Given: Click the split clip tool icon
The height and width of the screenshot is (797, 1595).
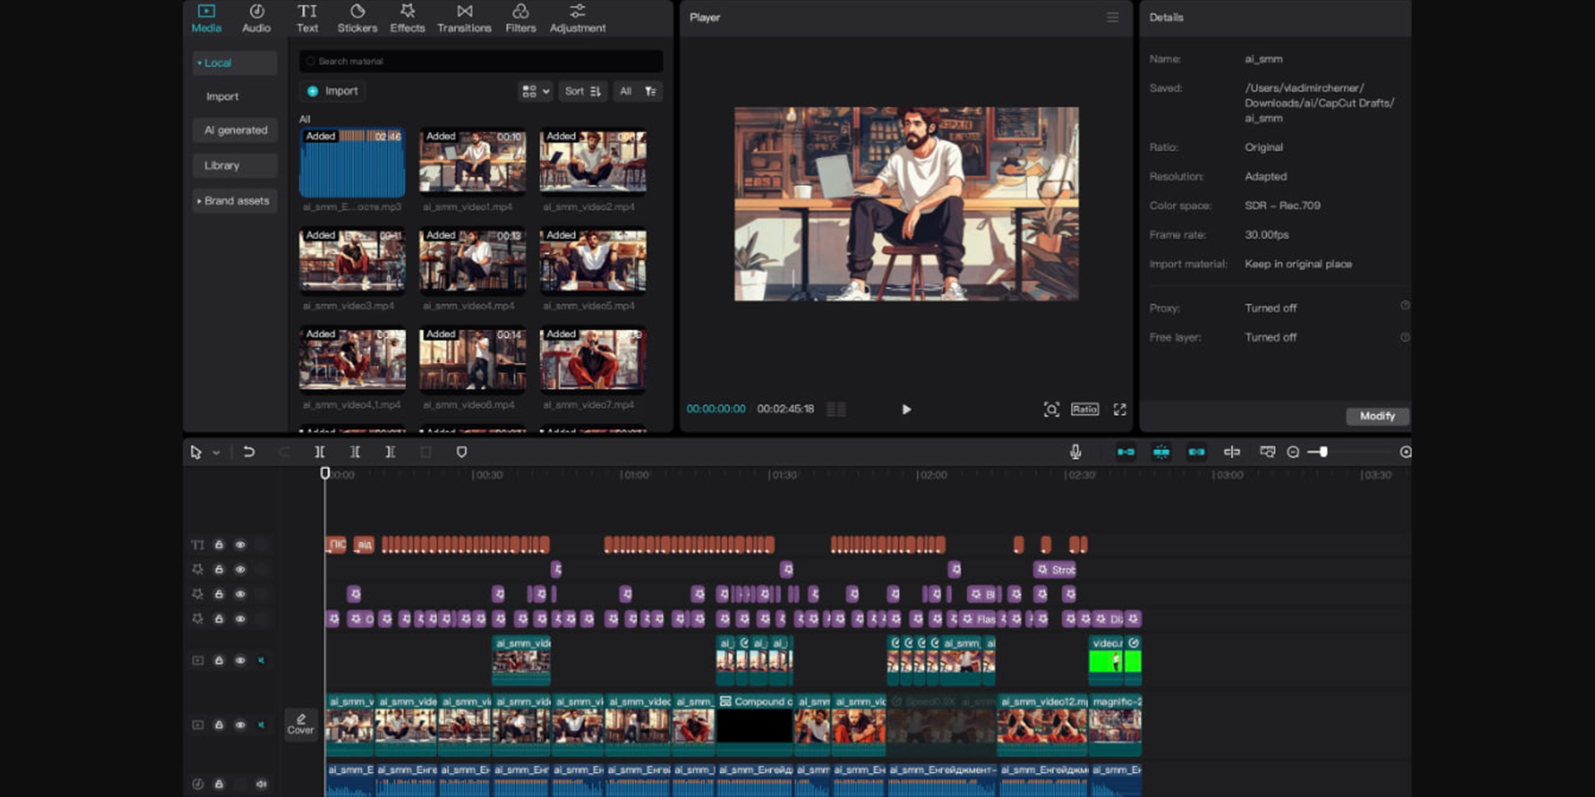Looking at the screenshot, I should [x=319, y=452].
